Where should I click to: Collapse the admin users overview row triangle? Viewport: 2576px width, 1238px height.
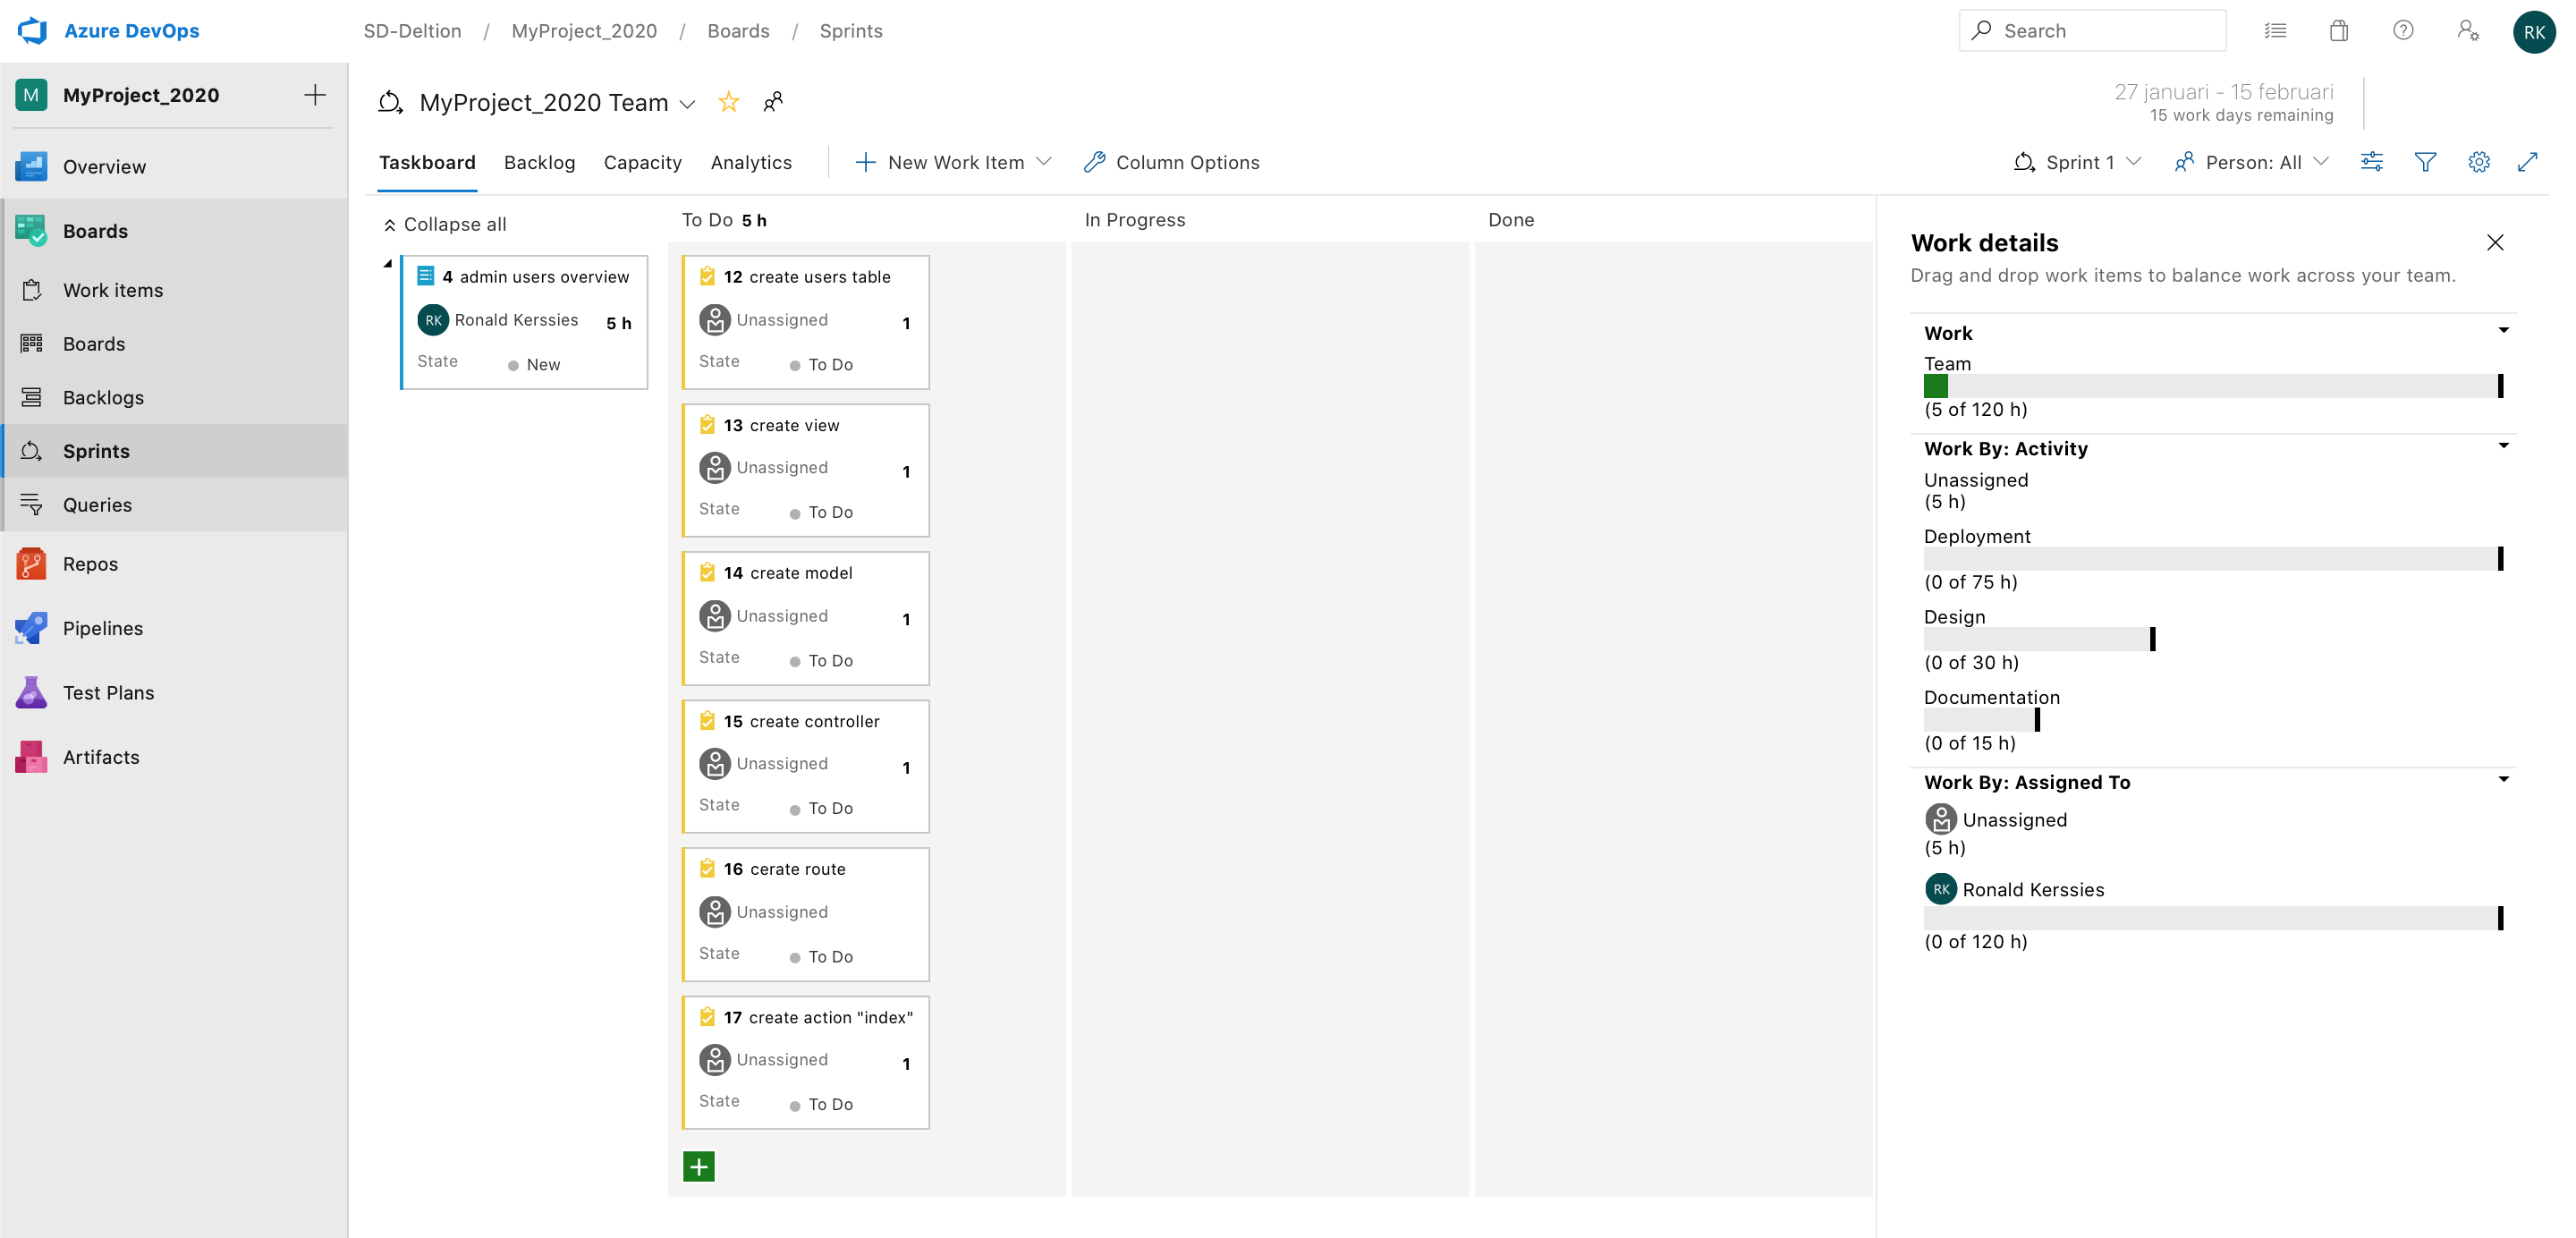click(388, 264)
